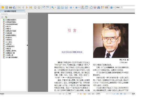This screenshot has height=98, width=157.
Task: Open bookmark starting with 02
Action: pyautogui.click(x=11, y=22)
